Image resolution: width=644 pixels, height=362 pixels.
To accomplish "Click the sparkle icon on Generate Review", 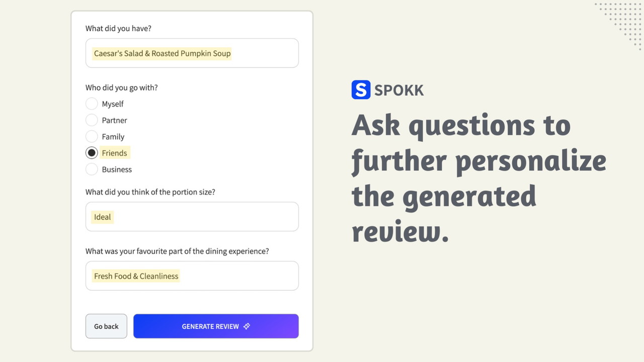I will point(247,326).
